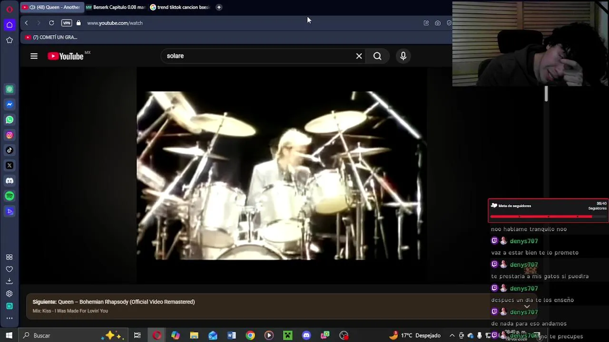Go forward with the browser forward arrow
609x342 pixels.
39,23
